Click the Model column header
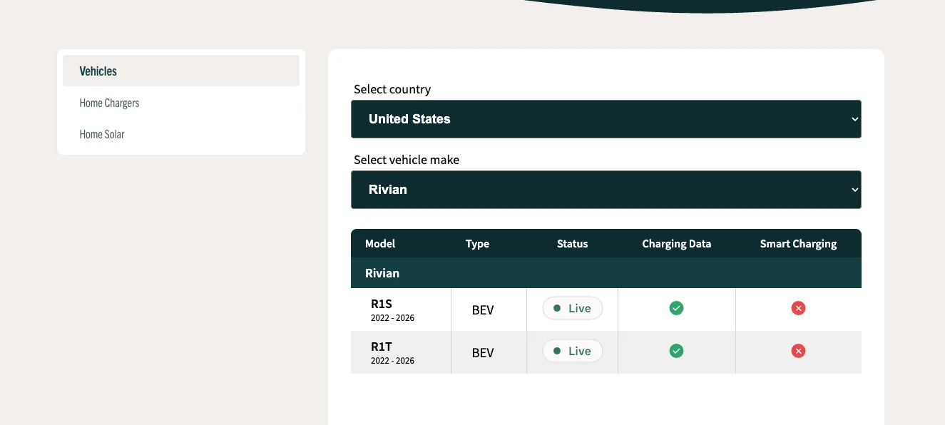 click(380, 244)
